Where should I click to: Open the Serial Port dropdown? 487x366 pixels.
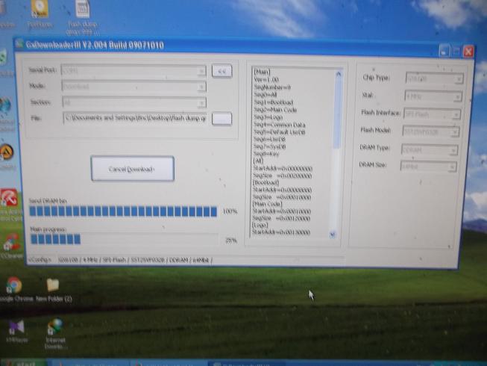201,71
